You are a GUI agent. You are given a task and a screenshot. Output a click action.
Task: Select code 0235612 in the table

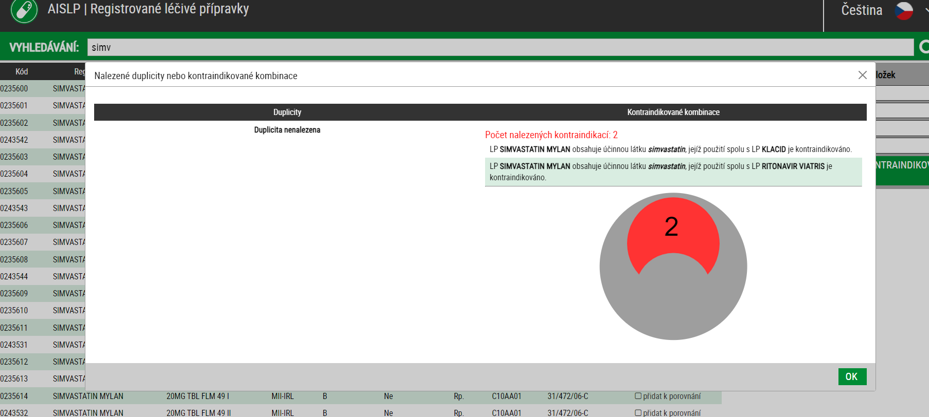pos(14,362)
